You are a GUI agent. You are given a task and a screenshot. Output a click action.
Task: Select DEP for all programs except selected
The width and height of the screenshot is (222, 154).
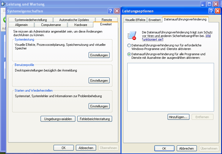129,54
